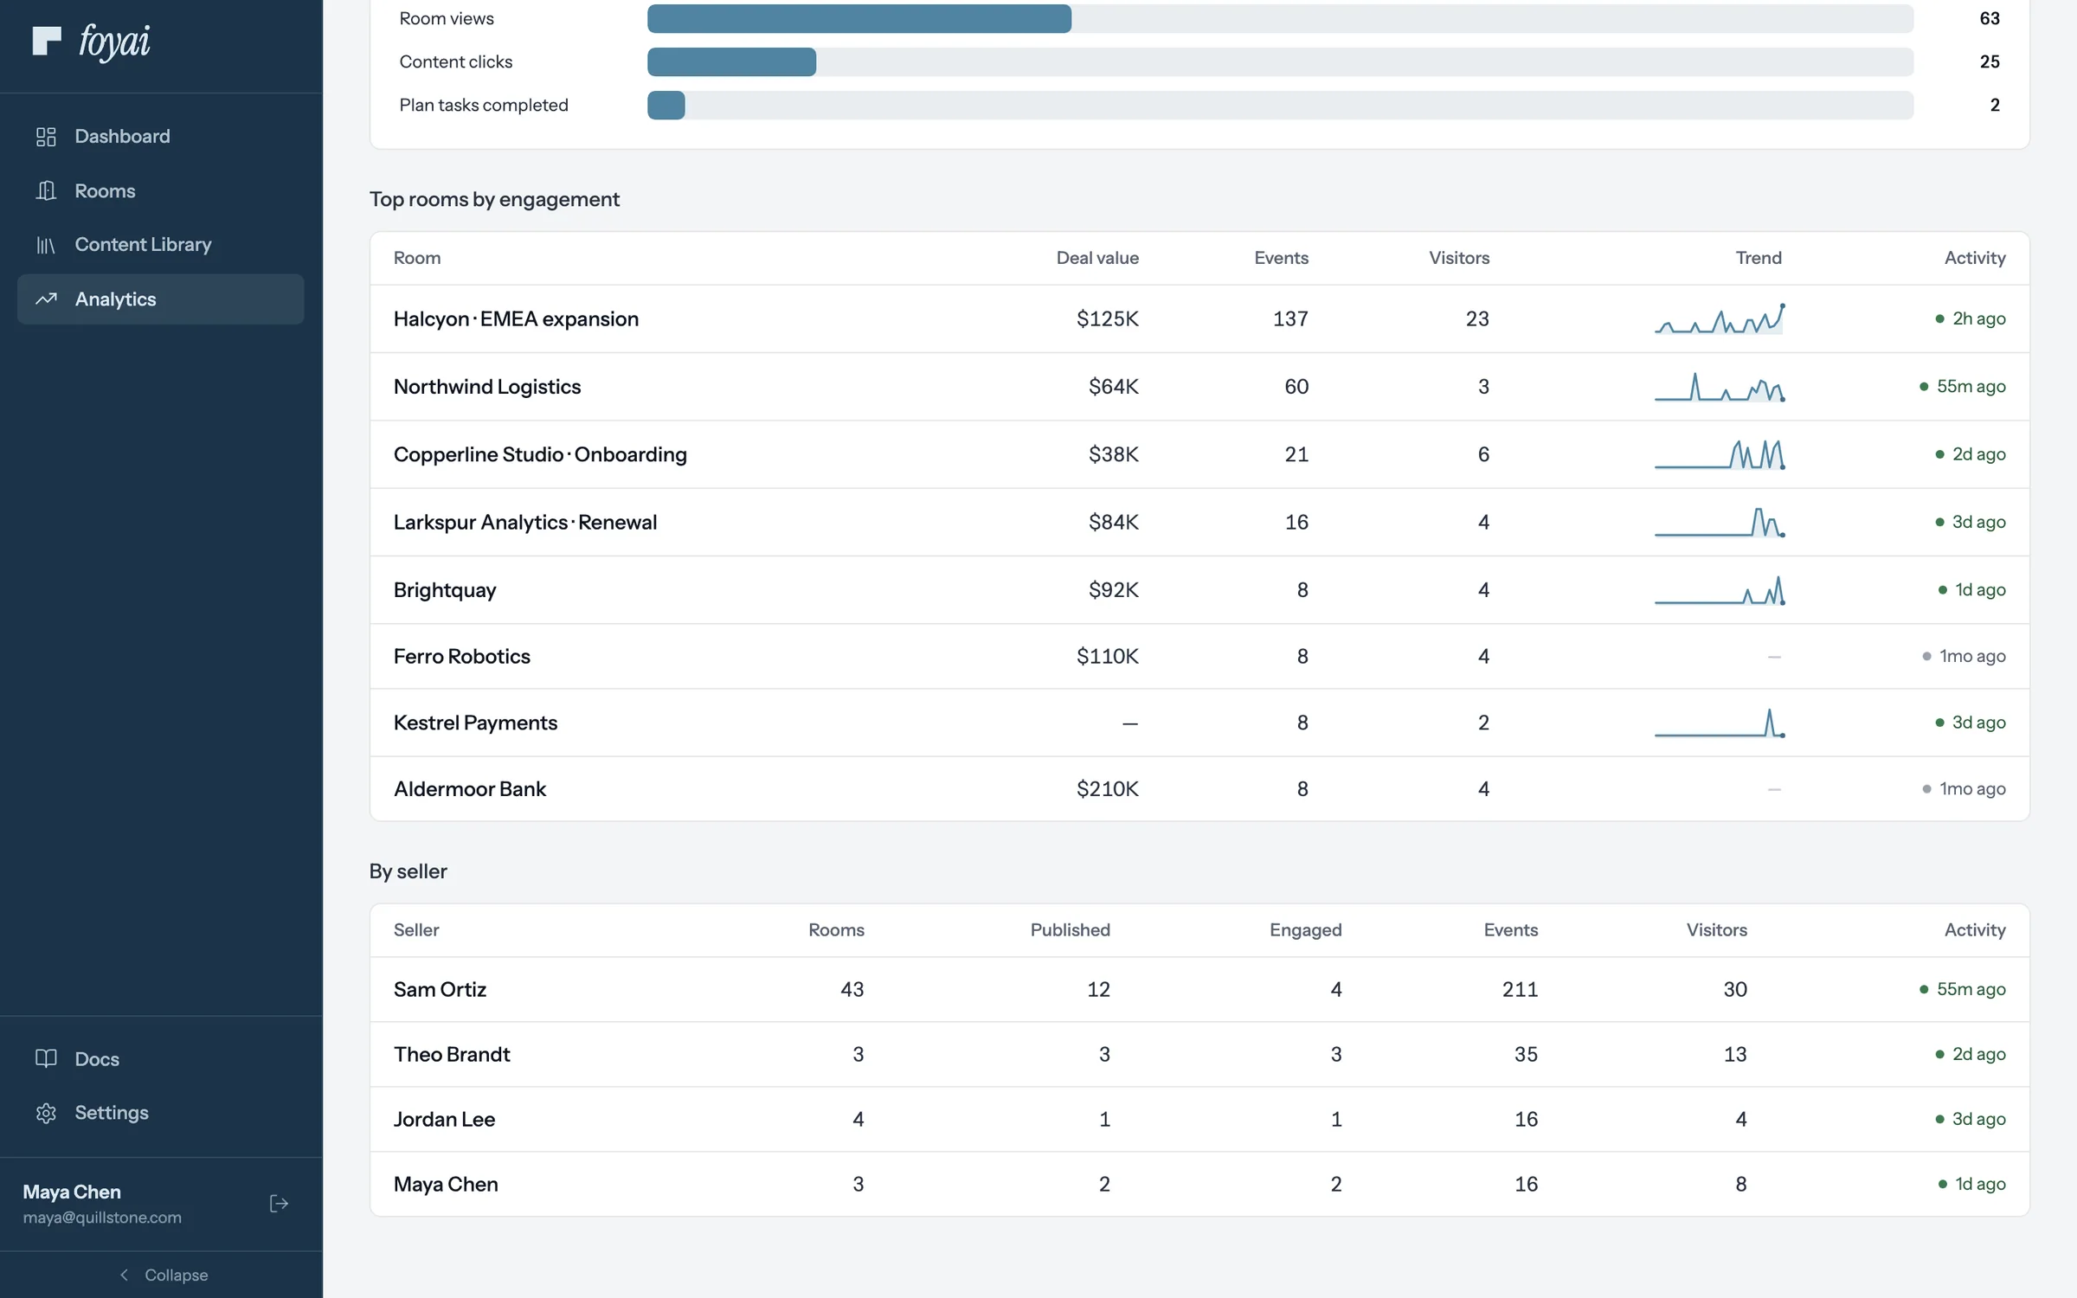
Task: Sort sellers by the Engaged header
Action: [x=1305, y=930]
